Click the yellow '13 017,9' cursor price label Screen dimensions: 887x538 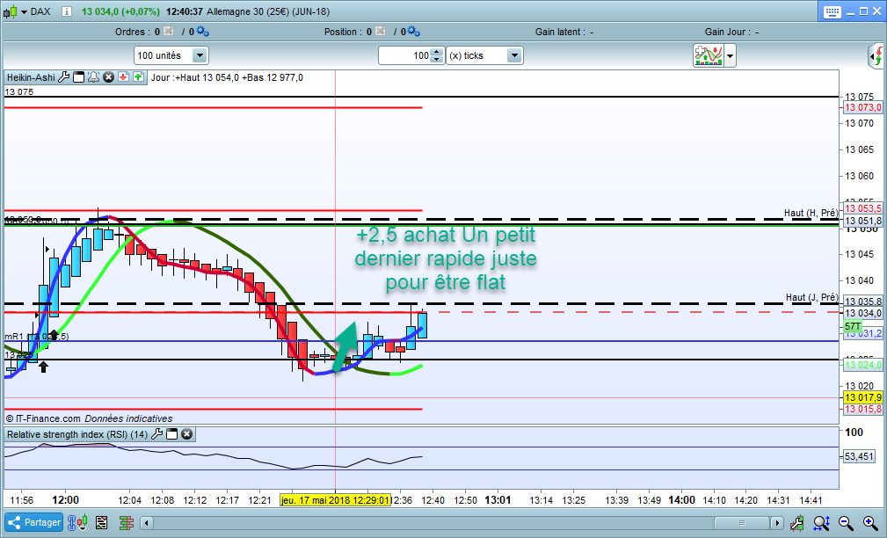[x=862, y=397]
